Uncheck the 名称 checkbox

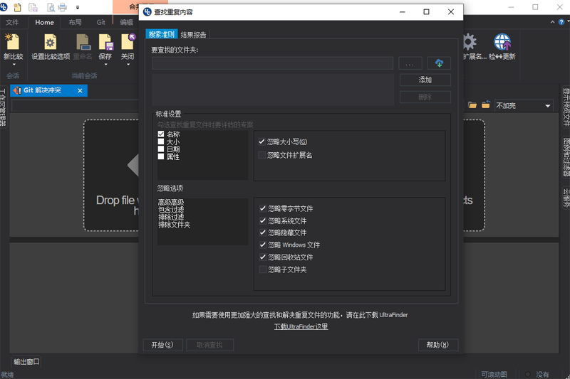tap(161, 134)
